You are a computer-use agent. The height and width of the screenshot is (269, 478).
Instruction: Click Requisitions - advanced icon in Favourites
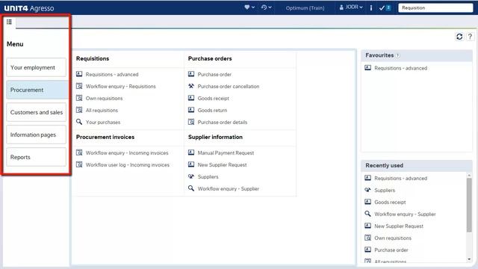(x=368, y=68)
